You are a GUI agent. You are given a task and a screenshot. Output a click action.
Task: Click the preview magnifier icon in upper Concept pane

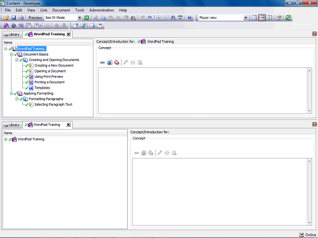tap(140, 62)
